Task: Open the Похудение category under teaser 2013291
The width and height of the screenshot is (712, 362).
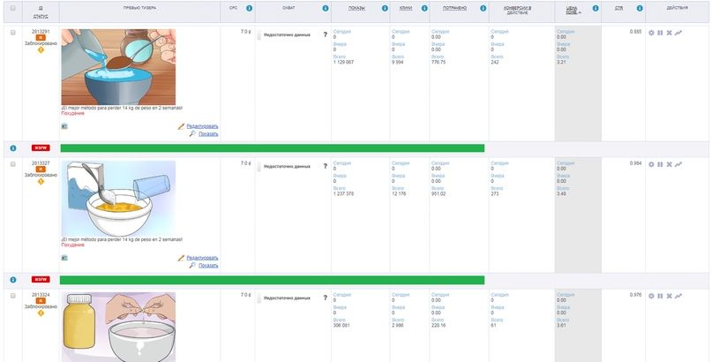Action: pyautogui.click(x=72, y=114)
